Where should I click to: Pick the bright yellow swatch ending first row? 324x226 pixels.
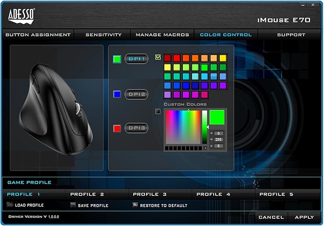(x=223, y=58)
